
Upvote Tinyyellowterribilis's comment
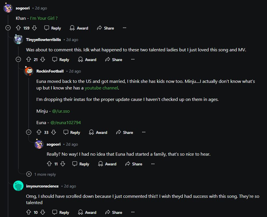pyautogui.click(x=28, y=60)
